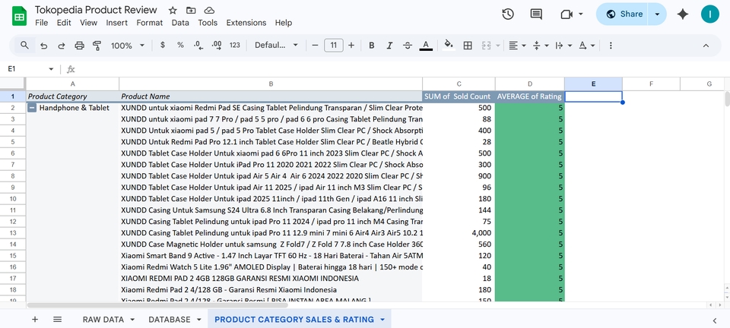This screenshot has height=328, width=730.
Task: Open the fill color picker
Action: point(449,45)
